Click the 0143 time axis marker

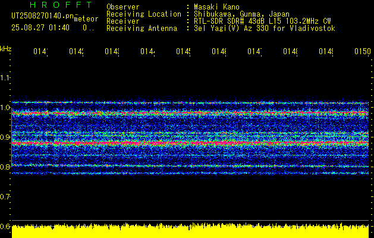[112, 51]
